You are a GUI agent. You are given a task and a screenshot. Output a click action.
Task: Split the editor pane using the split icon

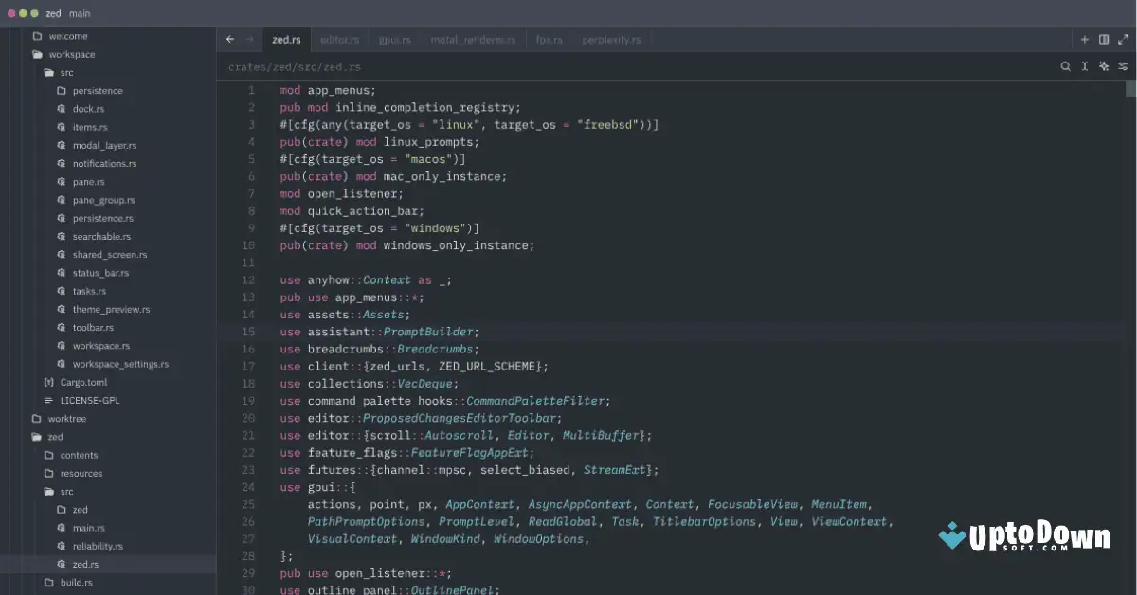pyautogui.click(x=1103, y=39)
